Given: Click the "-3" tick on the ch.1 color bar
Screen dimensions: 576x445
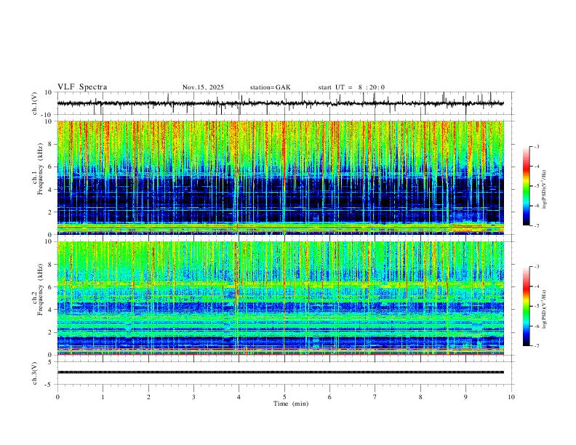Looking at the screenshot, I should [536, 147].
